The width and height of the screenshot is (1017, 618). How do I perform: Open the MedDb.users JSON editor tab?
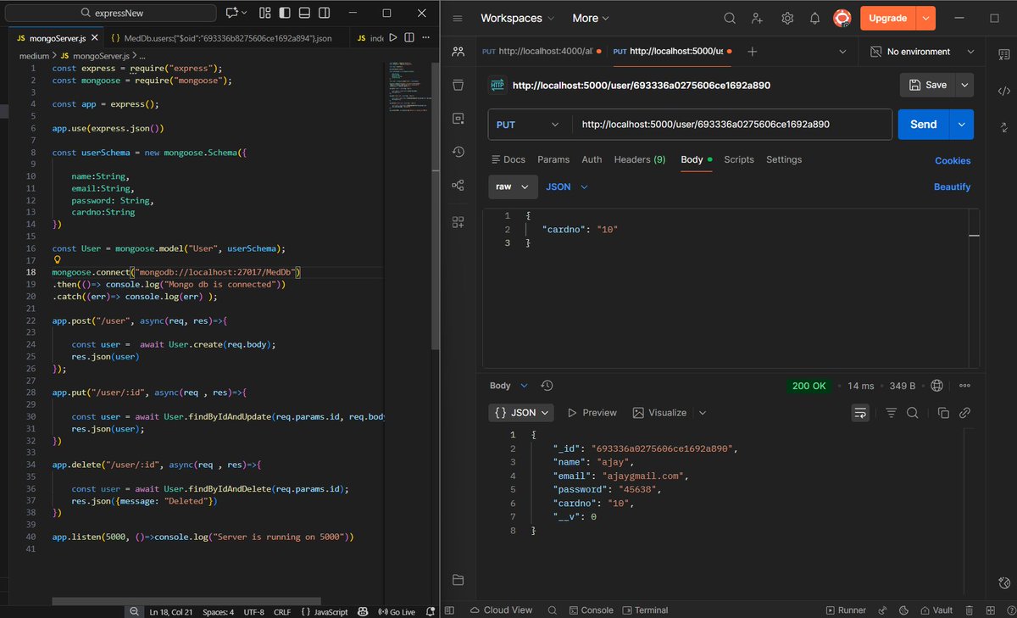(x=222, y=38)
